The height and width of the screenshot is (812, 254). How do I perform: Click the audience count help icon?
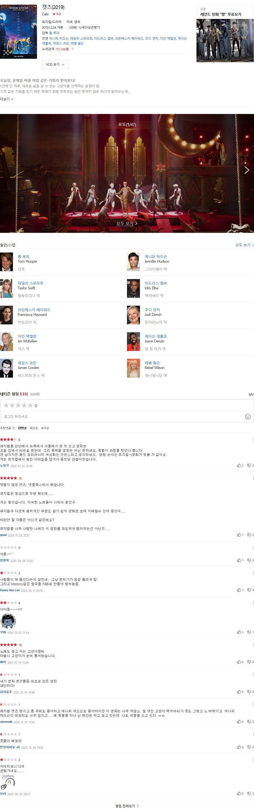pos(72,49)
